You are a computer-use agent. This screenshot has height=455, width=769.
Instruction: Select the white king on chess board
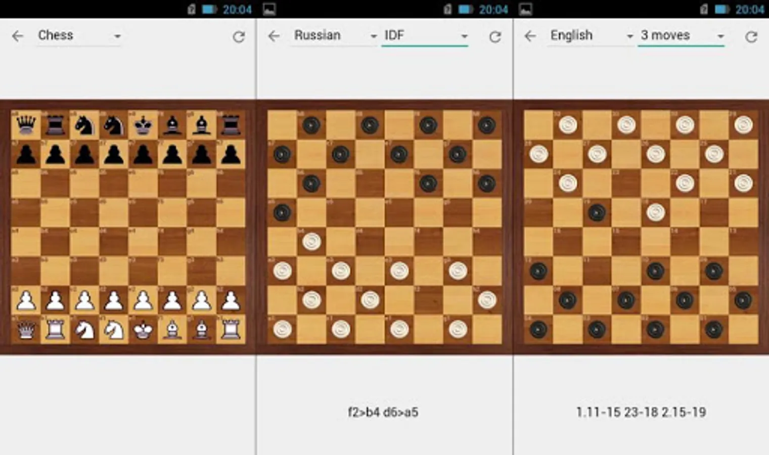coord(143,330)
